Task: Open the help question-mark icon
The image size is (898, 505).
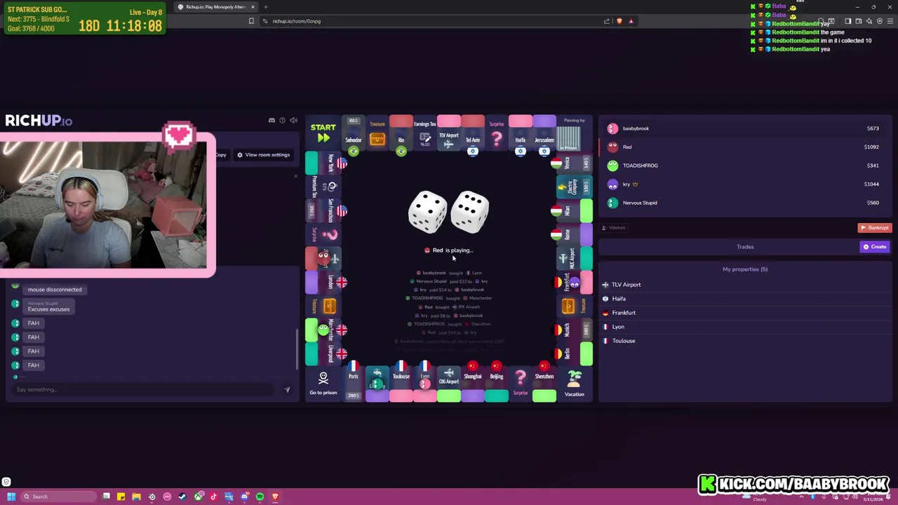Action: (x=283, y=120)
